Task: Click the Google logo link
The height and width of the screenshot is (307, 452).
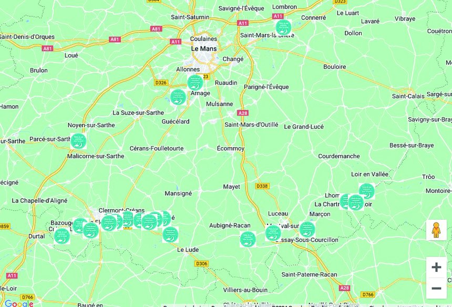Action: point(19,303)
